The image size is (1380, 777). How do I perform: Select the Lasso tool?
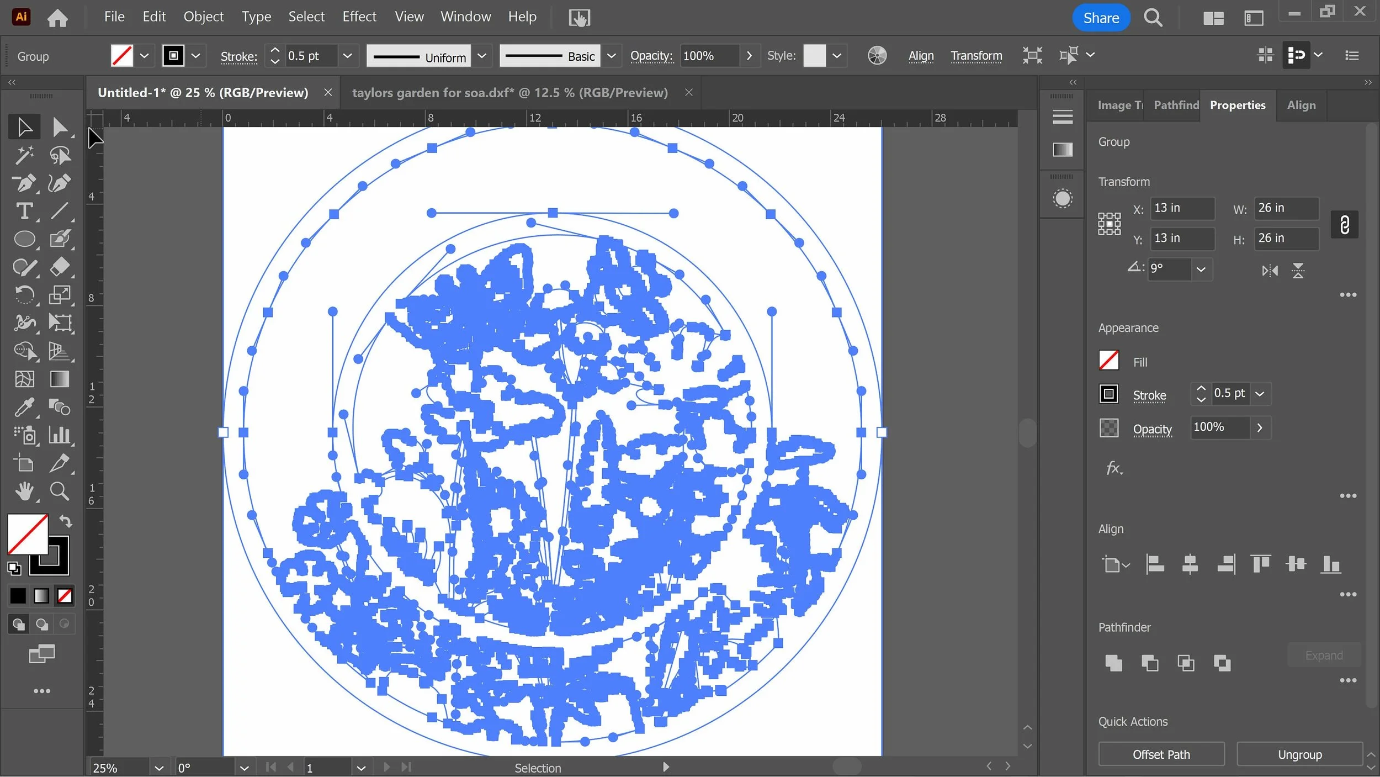[x=59, y=155]
